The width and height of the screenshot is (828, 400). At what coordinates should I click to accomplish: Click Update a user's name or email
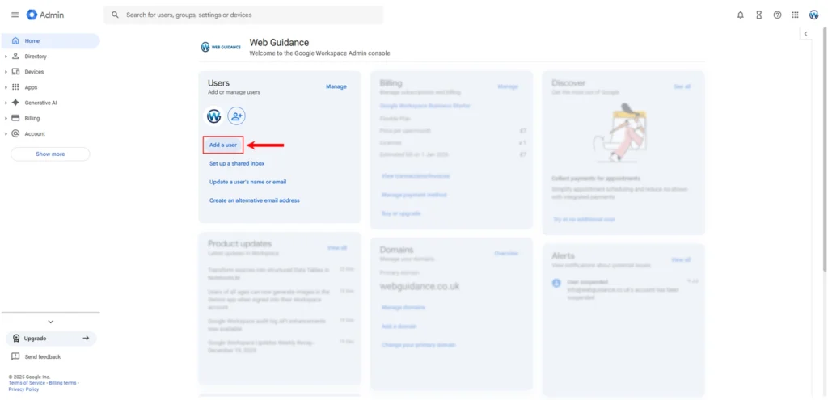(x=247, y=182)
